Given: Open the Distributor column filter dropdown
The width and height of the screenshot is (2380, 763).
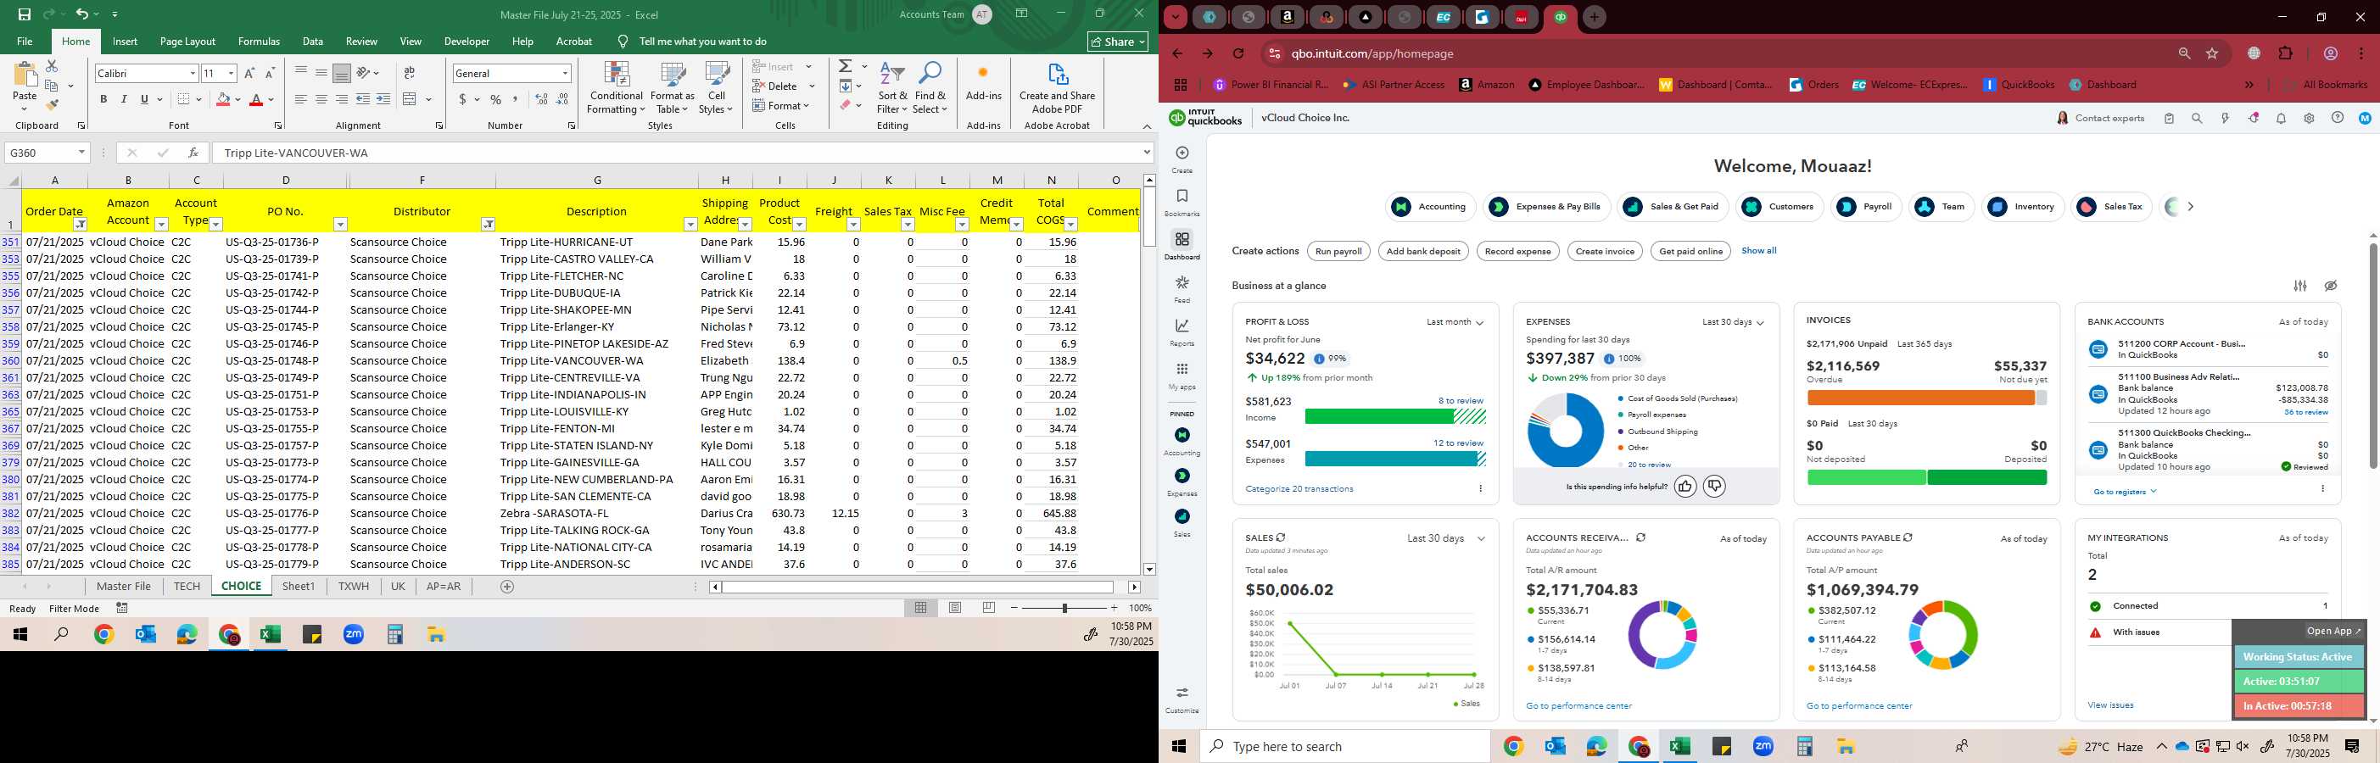Looking at the screenshot, I should (488, 225).
